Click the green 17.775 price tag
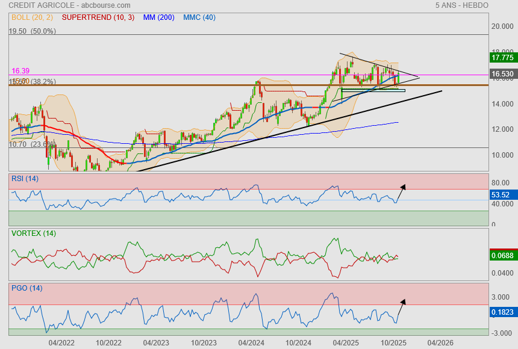Image resolution: width=518 pixels, height=349 pixels. pyautogui.click(x=502, y=58)
